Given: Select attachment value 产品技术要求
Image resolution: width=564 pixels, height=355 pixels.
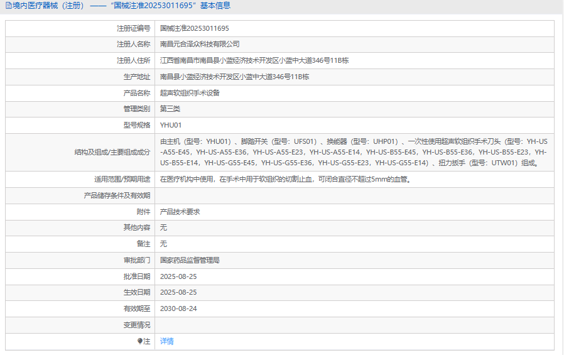Looking at the screenshot, I should pyautogui.click(x=180, y=212).
